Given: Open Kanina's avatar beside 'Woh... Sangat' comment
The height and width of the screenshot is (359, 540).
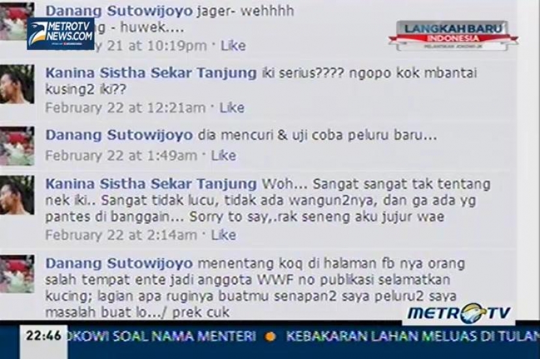Looking at the screenshot, I should [17, 195].
